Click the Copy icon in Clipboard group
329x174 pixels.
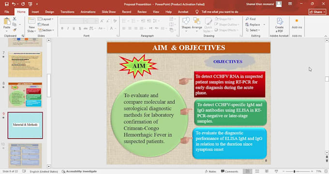coord(15,25)
